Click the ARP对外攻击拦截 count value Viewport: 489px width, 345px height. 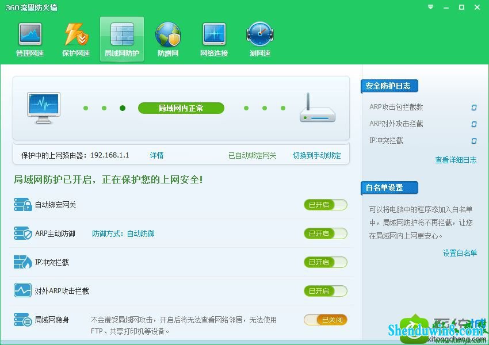473,124
